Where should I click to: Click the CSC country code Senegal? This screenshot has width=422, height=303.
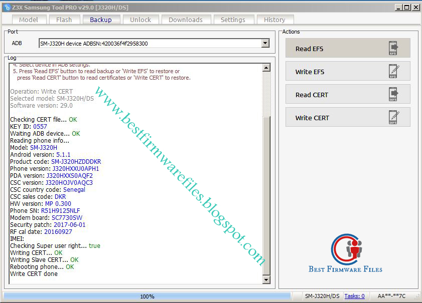click(x=74, y=190)
